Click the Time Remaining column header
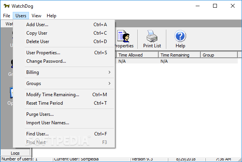This screenshot has height=162, width=242. click(x=179, y=55)
